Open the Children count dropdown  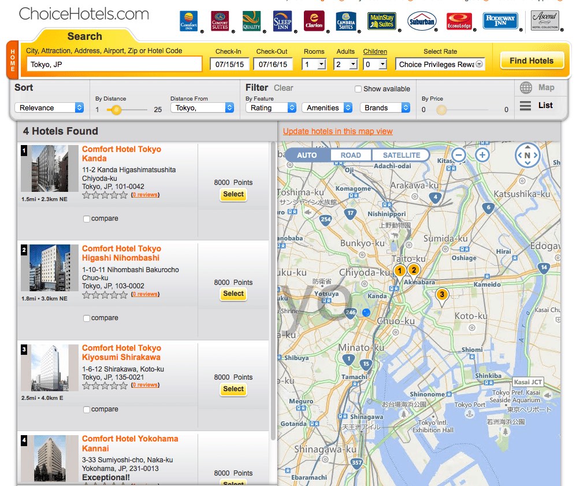click(x=375, y=64)
